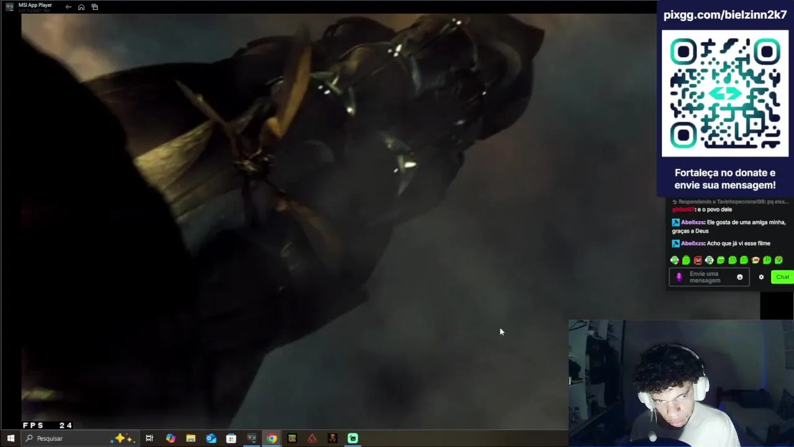This screenshot has height=447, width=794.
Task: Select the first green emote in chat row
Action: 674,260
